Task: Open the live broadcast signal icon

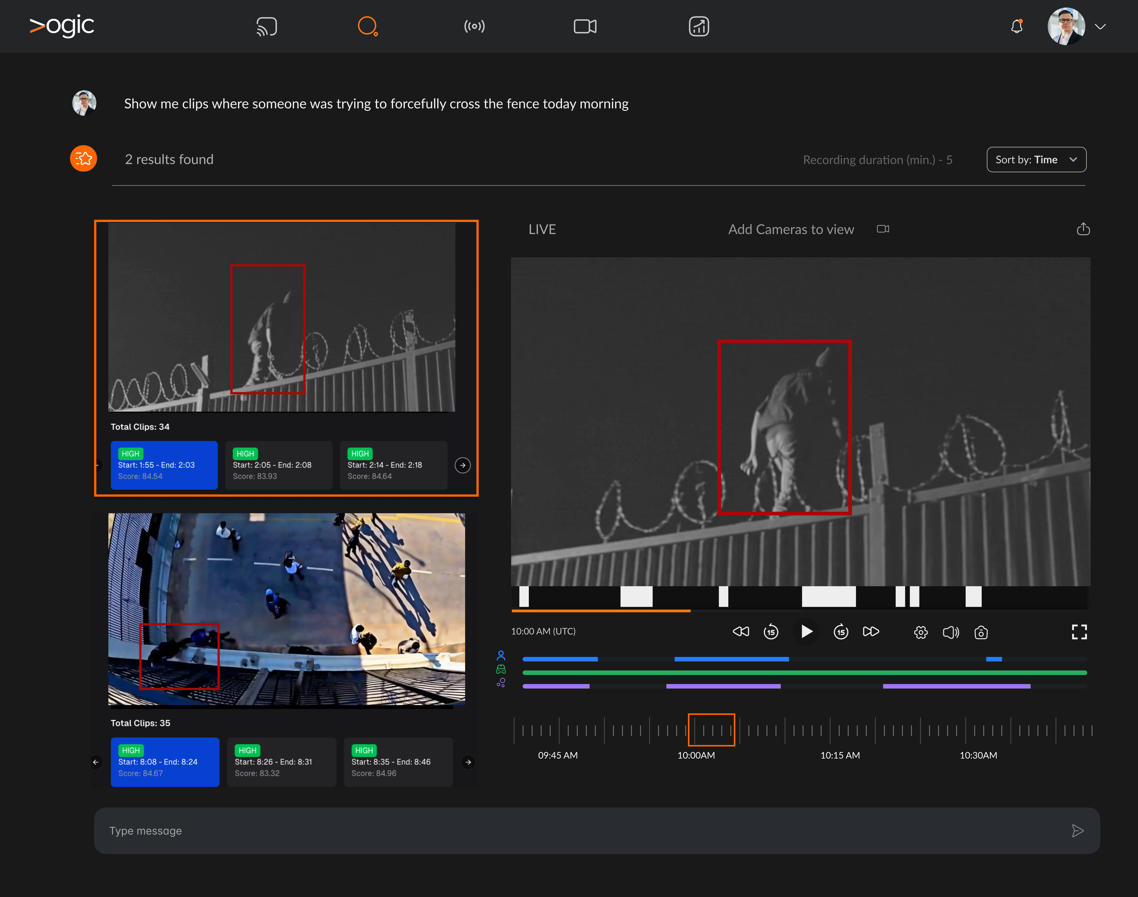Action: pos(474,26)
